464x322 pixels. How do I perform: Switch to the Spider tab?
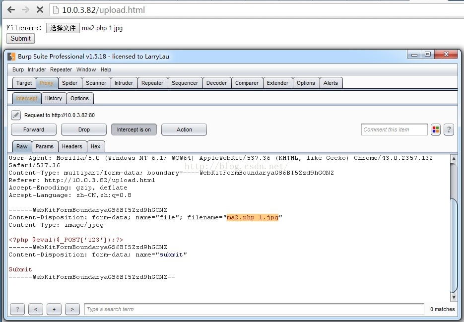[70, 83]
